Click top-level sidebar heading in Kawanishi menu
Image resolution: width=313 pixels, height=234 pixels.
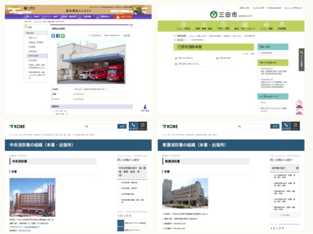point(30,27)
